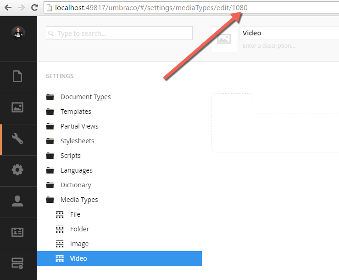
Task: Open Partial Views tree node
Action: click(79, 126)
